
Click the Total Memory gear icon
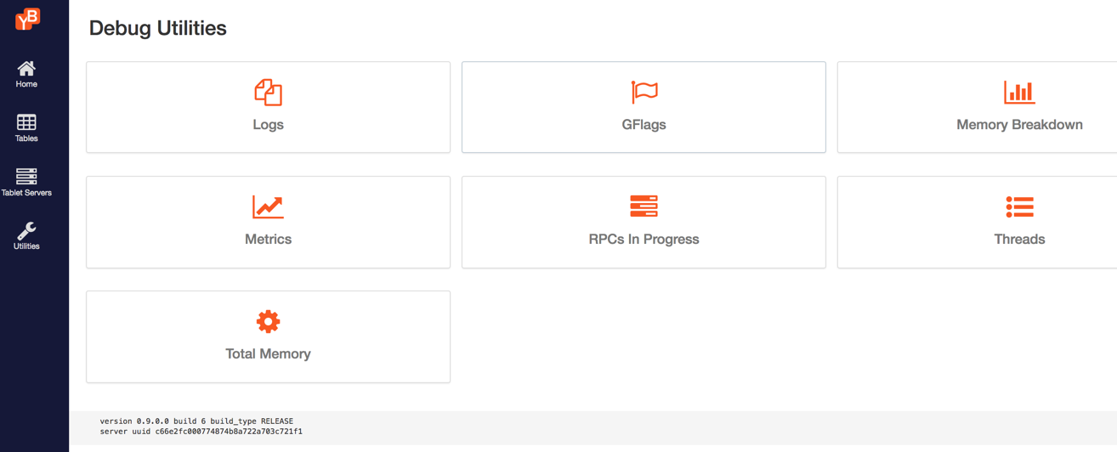pos(268,321)
